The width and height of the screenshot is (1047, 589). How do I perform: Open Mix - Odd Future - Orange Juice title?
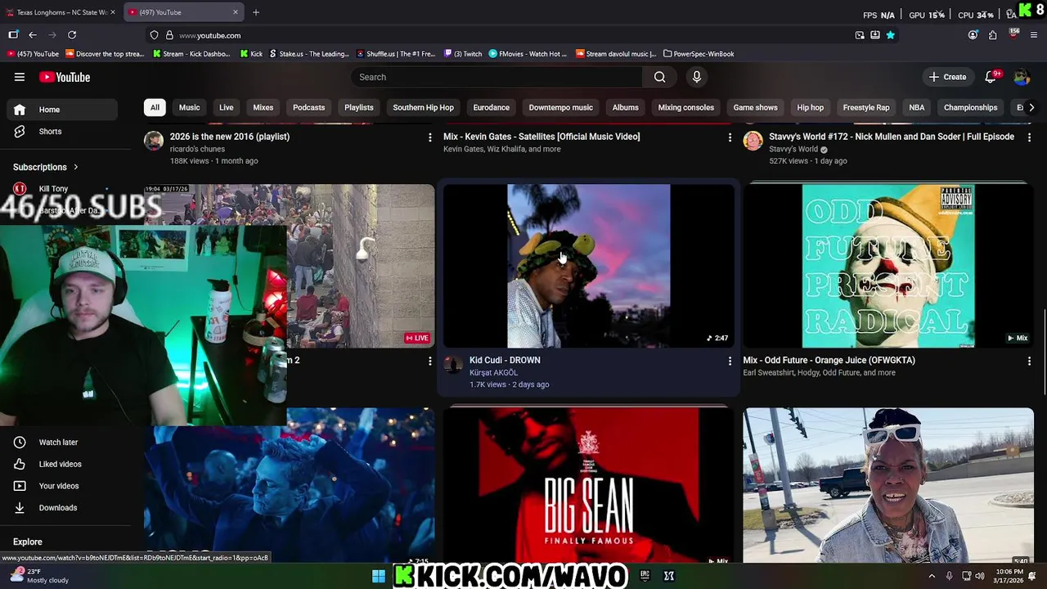tap(829, 360)
